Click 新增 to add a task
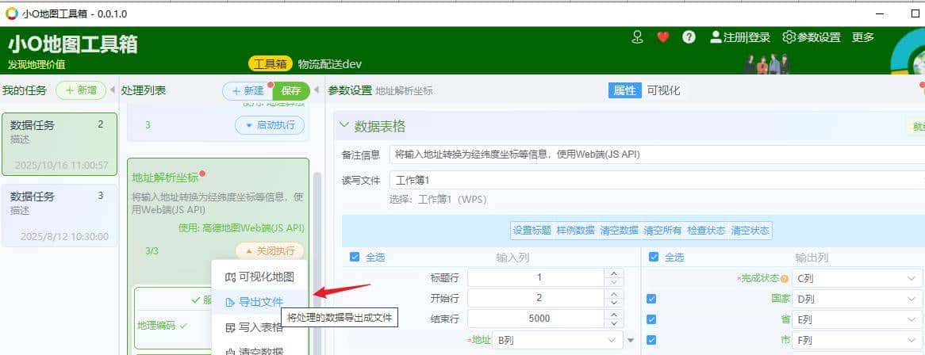This screenshot has width=925, height=355. click(81, 90)
